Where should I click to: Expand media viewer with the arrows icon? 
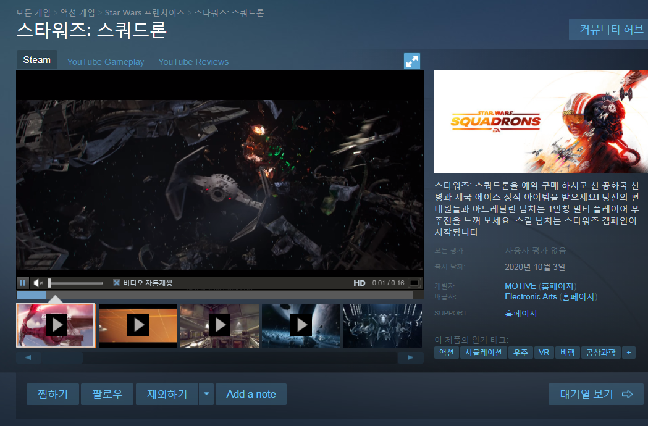coord(411,61)
